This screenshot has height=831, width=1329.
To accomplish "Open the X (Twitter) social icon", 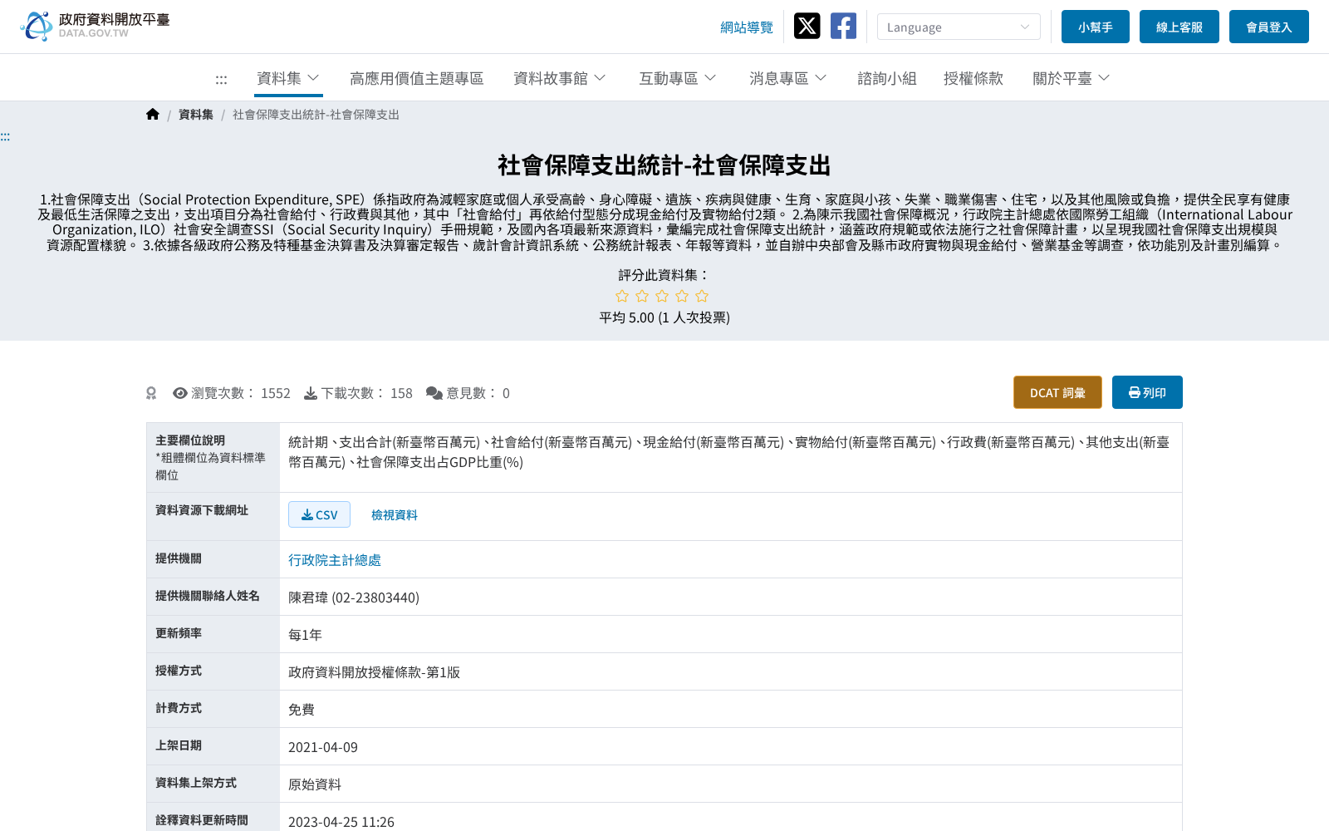I will point(807,27).
